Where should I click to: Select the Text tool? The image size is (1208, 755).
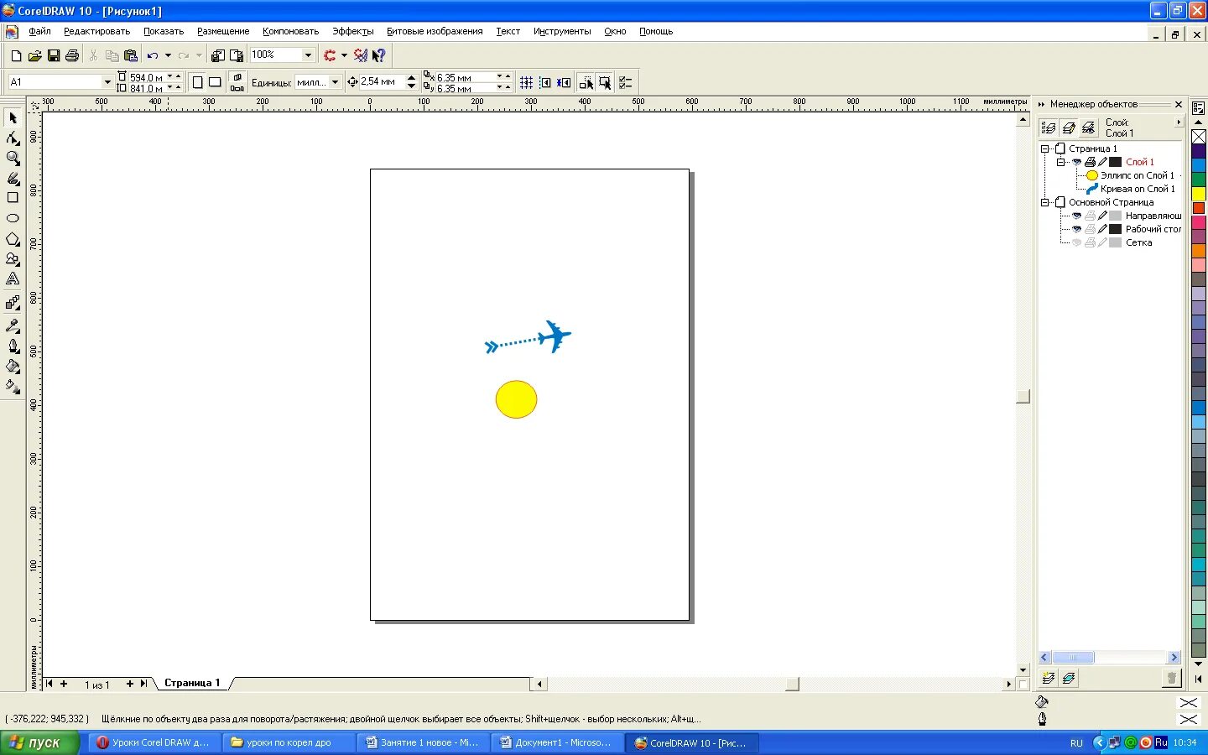click(x=13, y=279)
